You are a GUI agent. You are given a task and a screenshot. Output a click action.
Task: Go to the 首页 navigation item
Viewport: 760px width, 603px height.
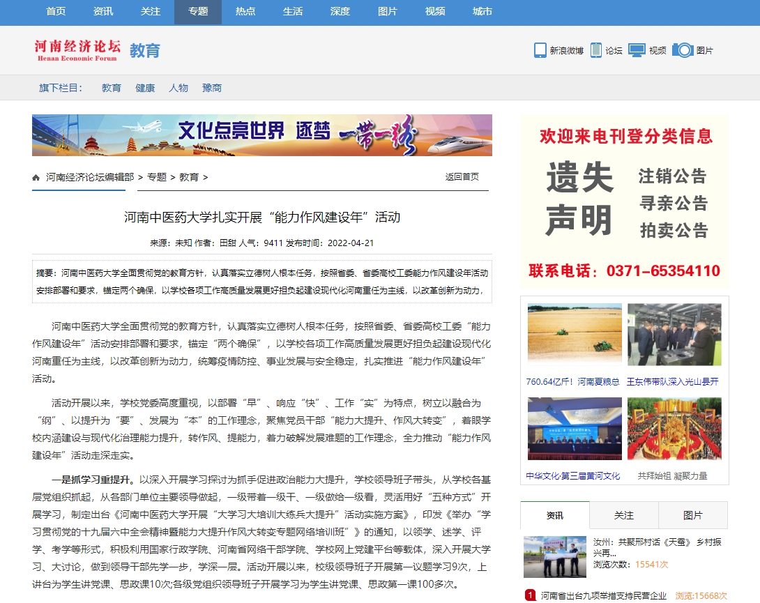(x=56, y=12)
